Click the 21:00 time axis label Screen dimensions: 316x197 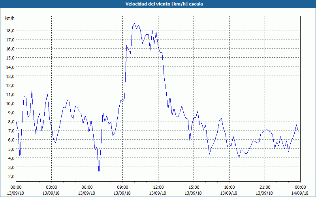(x=265, y=188)
